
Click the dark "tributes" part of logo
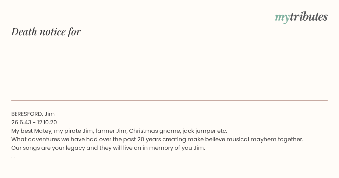click(309, 17)
